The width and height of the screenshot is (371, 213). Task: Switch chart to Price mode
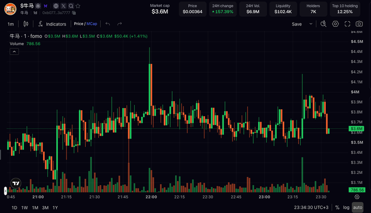pos(79,24)
